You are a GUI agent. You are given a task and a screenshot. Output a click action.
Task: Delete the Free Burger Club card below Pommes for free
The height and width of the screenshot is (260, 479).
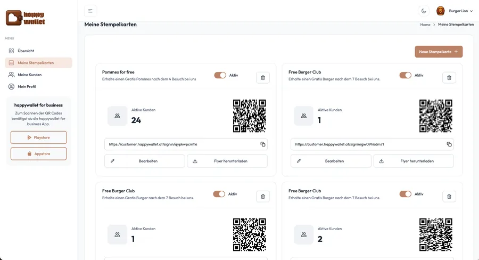263,197
